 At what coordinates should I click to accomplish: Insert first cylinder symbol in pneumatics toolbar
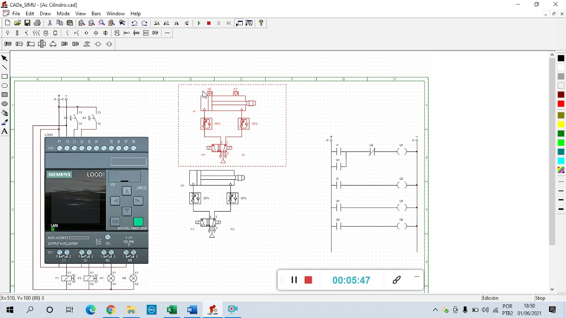(x=8, y=44)
